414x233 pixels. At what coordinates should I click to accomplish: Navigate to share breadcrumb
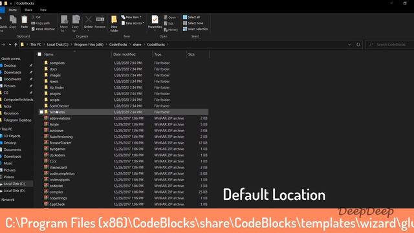tap(136, 45)
